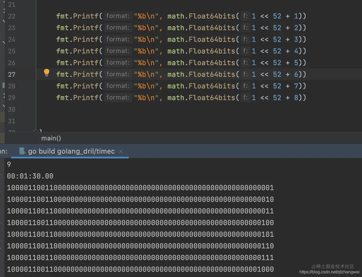This screenshot has width=362, height=277.
Task: Click line number 29 in the gutter
Action: click(x=12, y=98)
